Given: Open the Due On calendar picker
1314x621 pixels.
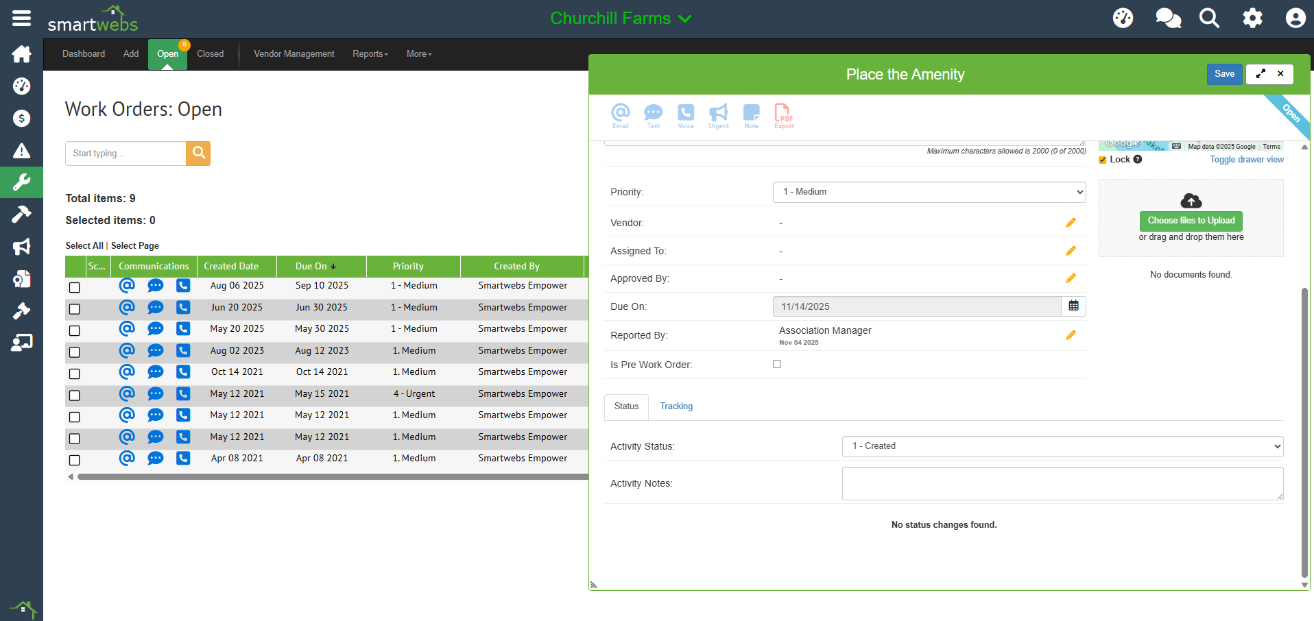Looking at the screenshot, I should pos(1073,306).
